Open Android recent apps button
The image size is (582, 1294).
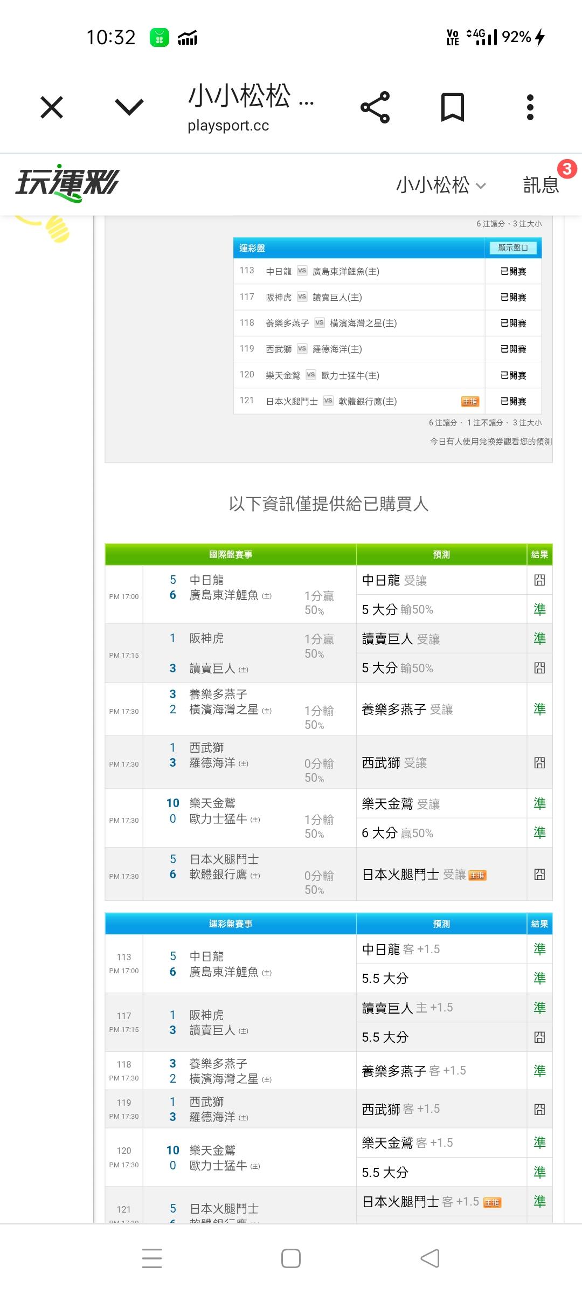click(x=152, y=1258)
